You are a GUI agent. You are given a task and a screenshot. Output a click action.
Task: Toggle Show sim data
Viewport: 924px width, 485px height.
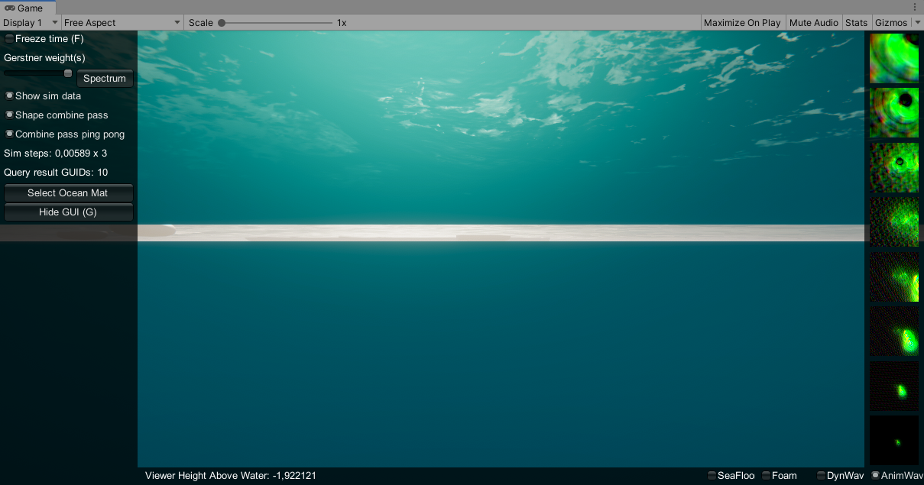click(x=8, y=95)
